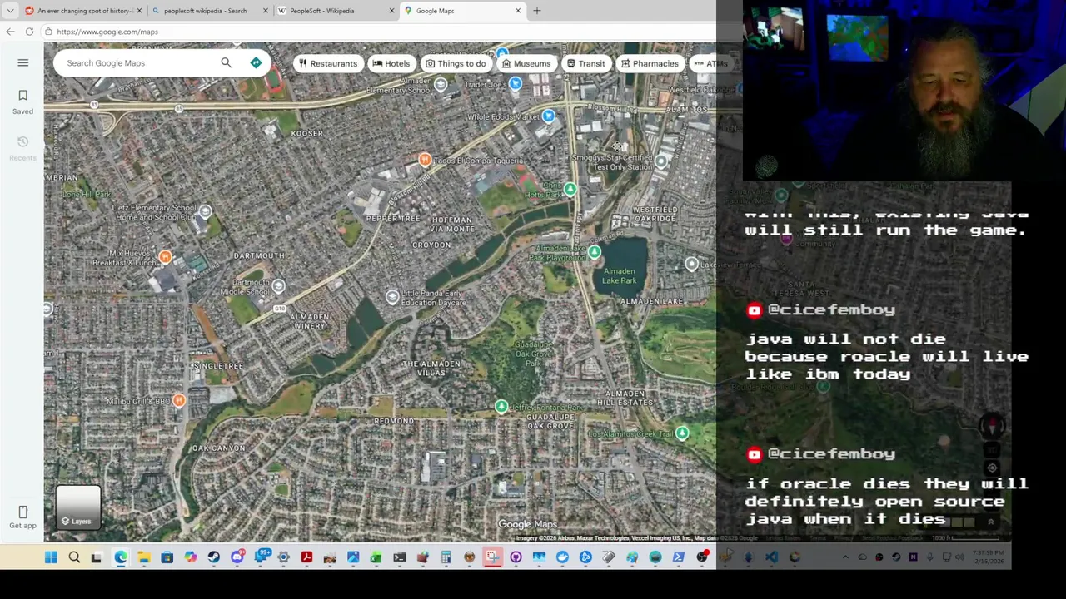The width and height of the screenshot is (1066, 599).
Task: Click the Guadalupe Oak Grove Park label
Action: click(x=533, y=354)
